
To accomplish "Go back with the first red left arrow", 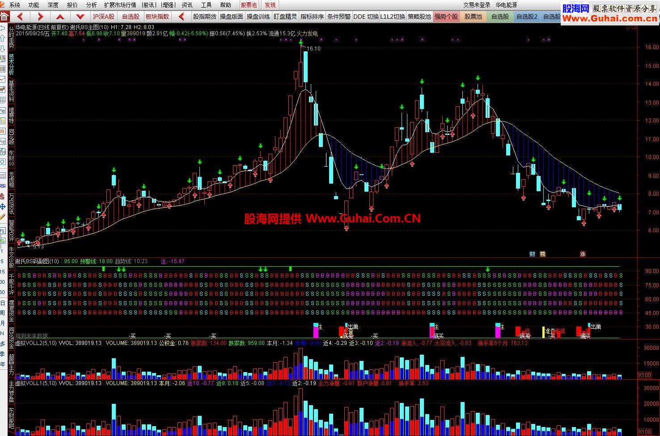I will [x=20, y=17].
